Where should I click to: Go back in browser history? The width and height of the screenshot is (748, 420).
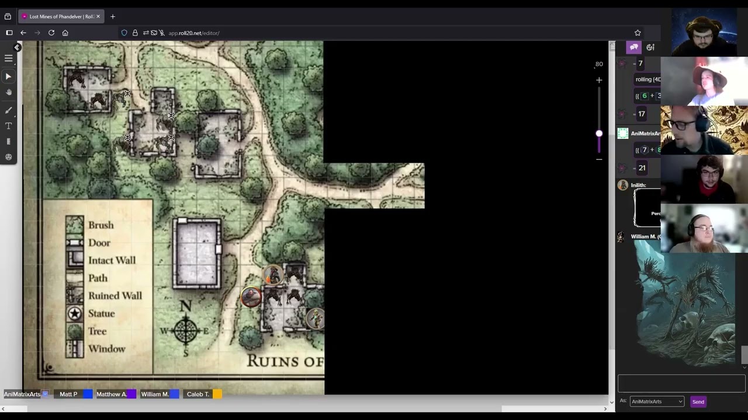pos(23,33)
